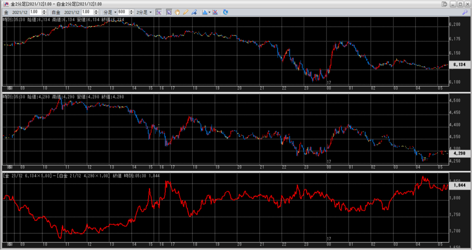Screen dimensions: 472x250
Task: Activate the hand pan tool
Action: tap(177, 12)
